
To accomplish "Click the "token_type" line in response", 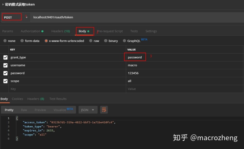I will [42, 126].
